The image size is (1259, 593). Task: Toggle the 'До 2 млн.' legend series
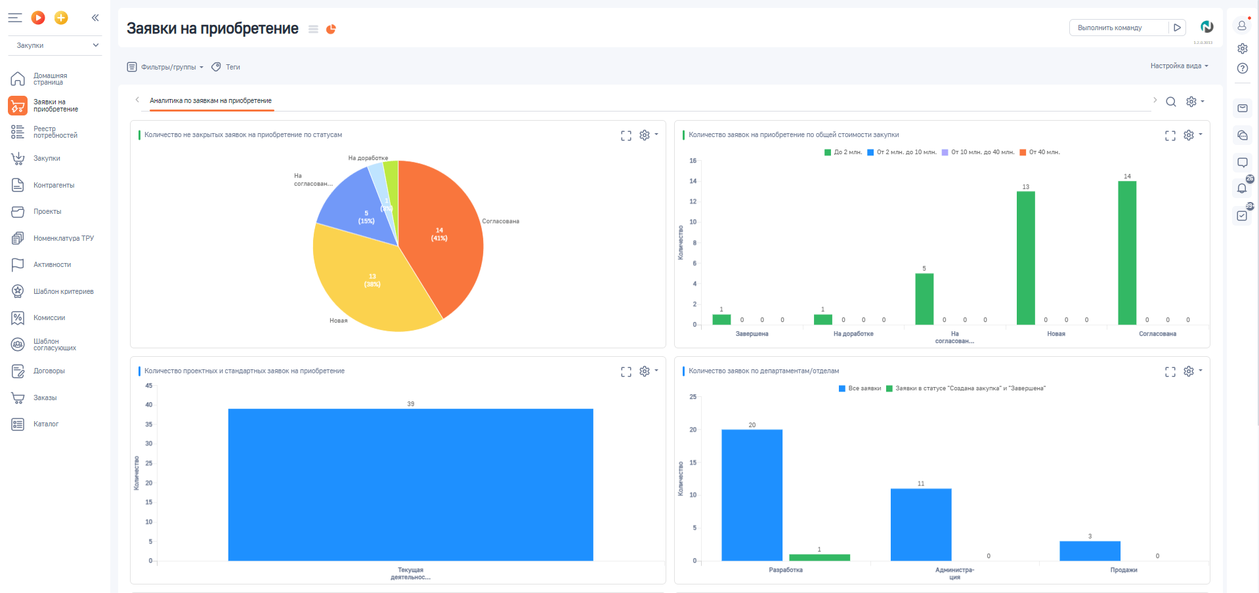tap(843, 152)
